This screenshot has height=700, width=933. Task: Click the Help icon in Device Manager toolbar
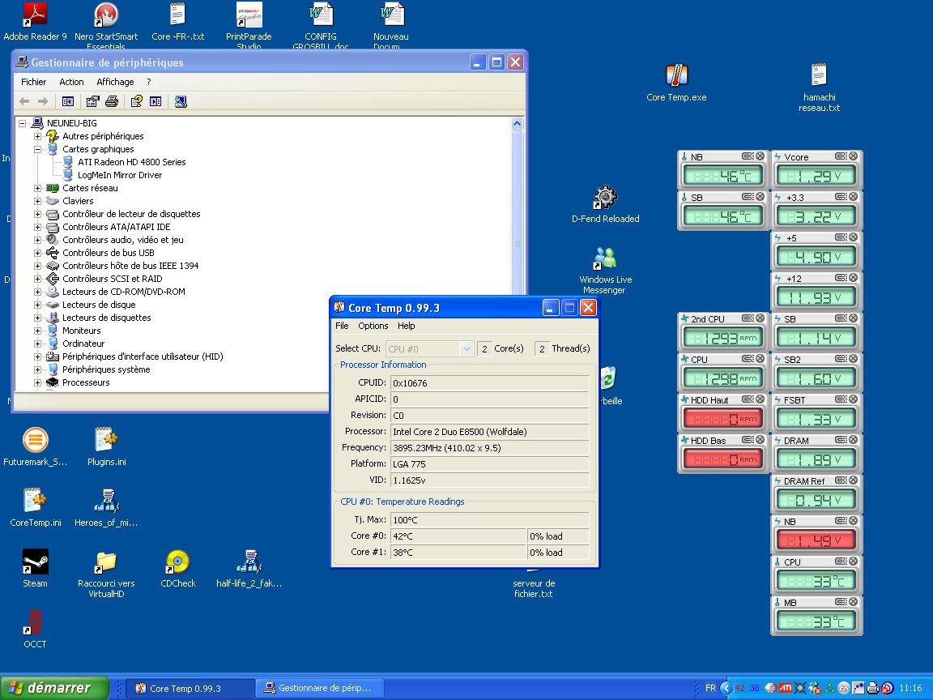[137, 101]
